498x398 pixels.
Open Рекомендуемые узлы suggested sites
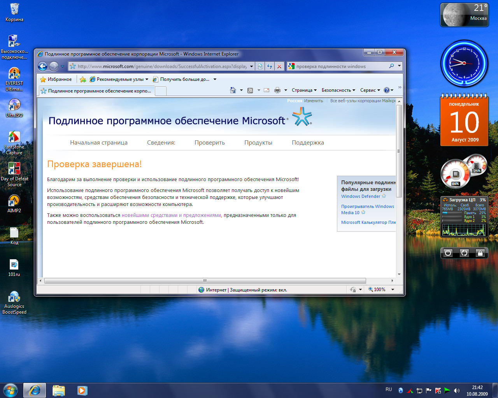point(119,79)
